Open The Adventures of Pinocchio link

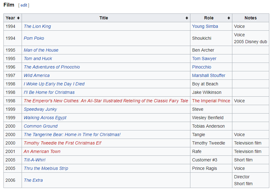coord(52,67)
